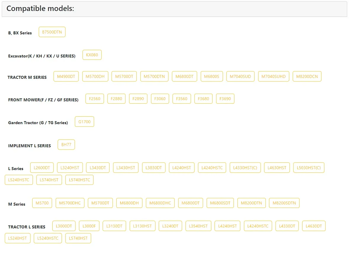The image size is (349, 253).
Task: Select the L4330HST(C) model tag
Action: coord(245,168)
